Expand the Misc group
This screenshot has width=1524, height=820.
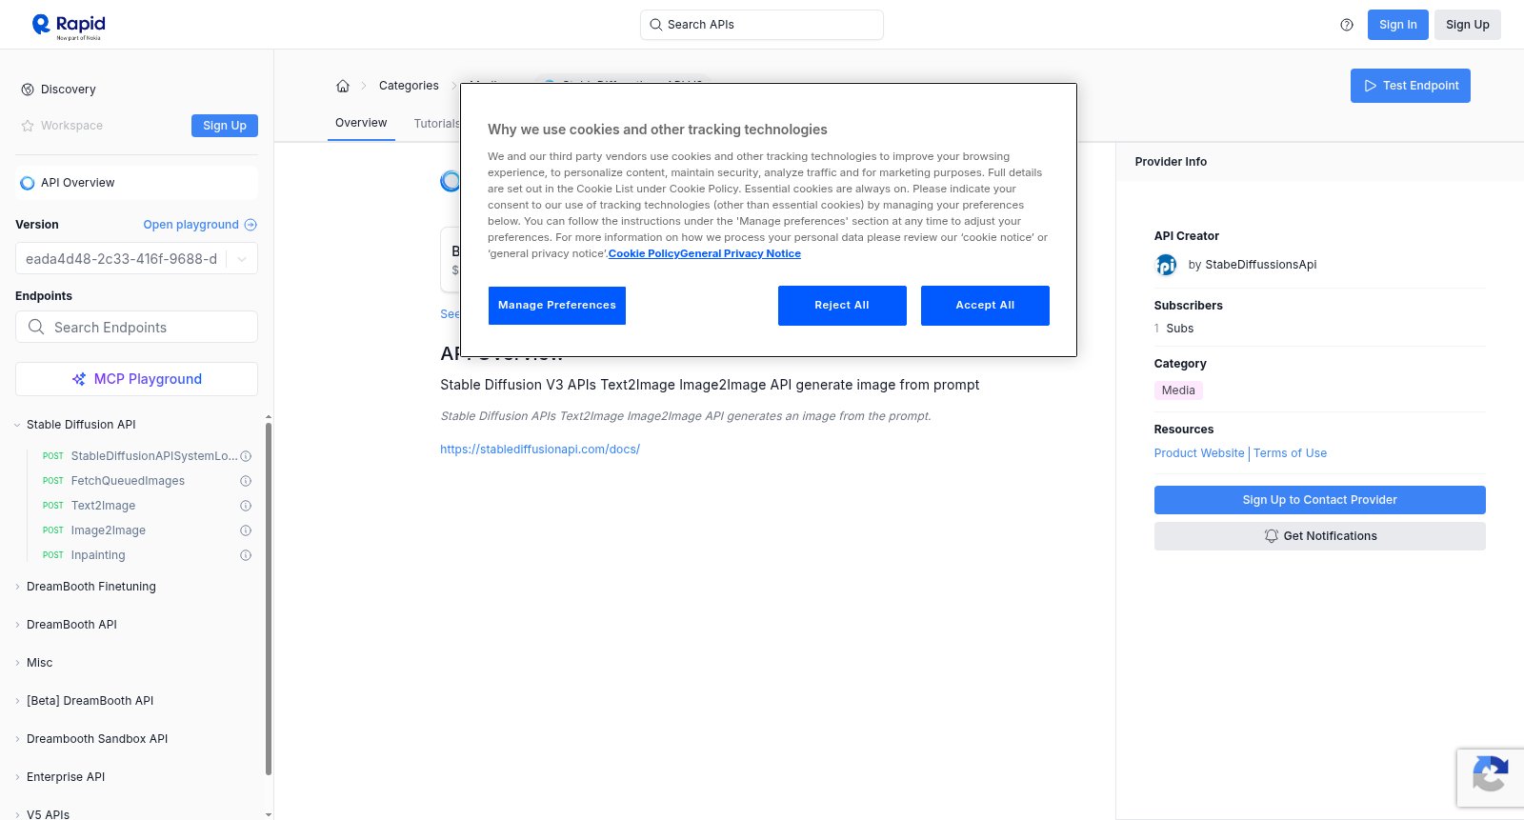tap(17, 663)
